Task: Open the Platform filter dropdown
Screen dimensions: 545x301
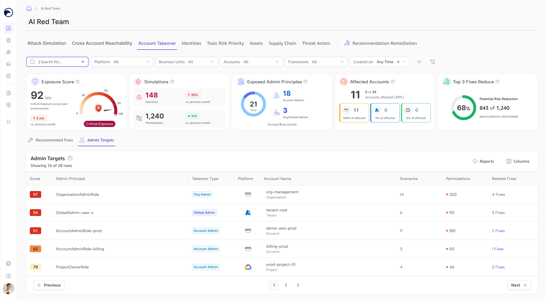Action: click(x=122, y=62)
